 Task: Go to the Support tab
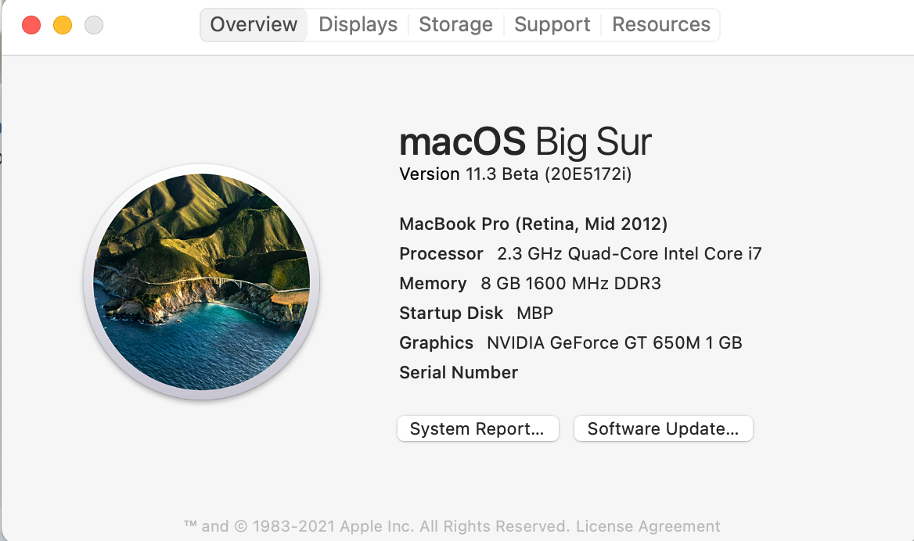click(x=552, y=24)
